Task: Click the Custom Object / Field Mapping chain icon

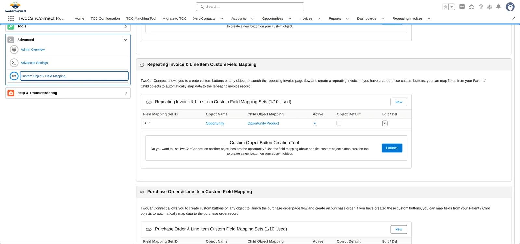Action: point(14,76)
